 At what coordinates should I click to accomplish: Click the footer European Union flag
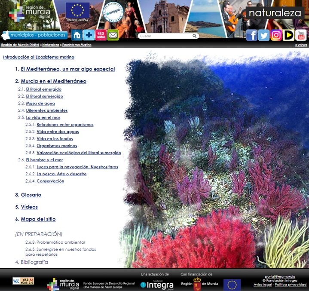[x=232, y=285]
